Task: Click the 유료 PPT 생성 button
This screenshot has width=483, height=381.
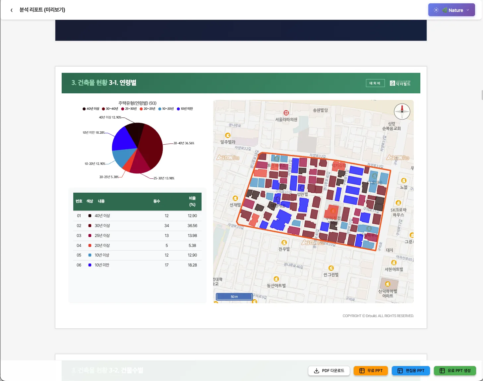Action: coord(455,371)
